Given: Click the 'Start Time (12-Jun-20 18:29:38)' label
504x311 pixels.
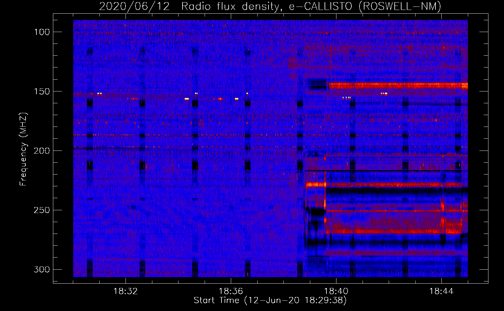Looking at the screenshot, I should [270, 300].
